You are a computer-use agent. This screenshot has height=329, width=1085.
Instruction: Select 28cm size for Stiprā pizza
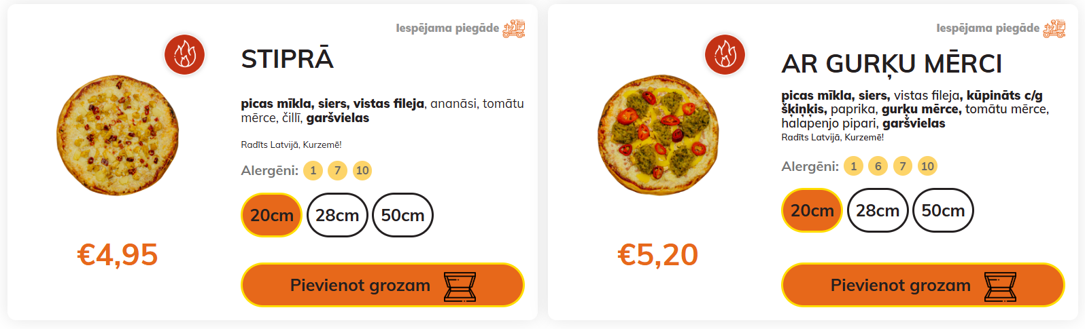(x=337, y=215)
